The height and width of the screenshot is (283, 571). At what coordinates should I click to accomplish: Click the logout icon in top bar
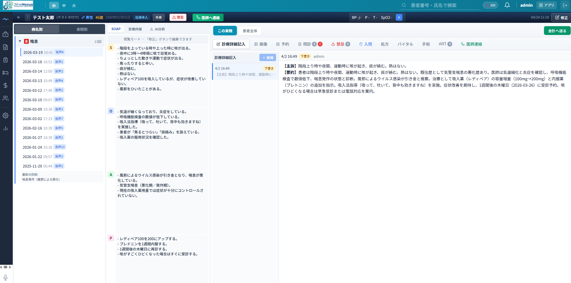click(x=565, y=5)
